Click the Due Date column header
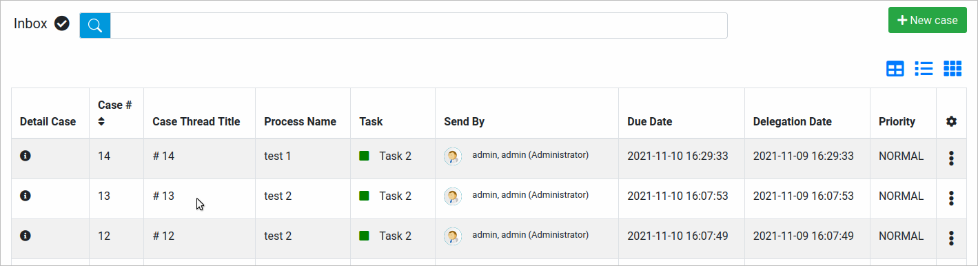Image resolution: width=978 pixels, height=266 pixels. (649, 121)
